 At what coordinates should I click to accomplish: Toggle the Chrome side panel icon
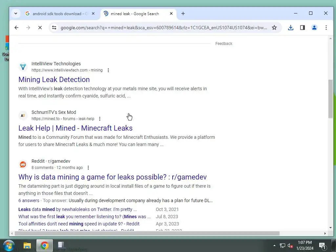coord(302,28)
